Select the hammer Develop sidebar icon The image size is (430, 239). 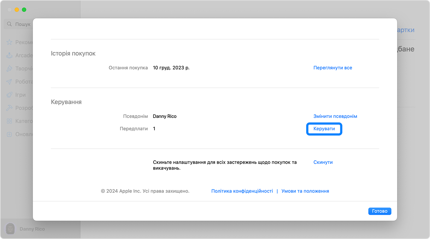[x=10, y=108]
